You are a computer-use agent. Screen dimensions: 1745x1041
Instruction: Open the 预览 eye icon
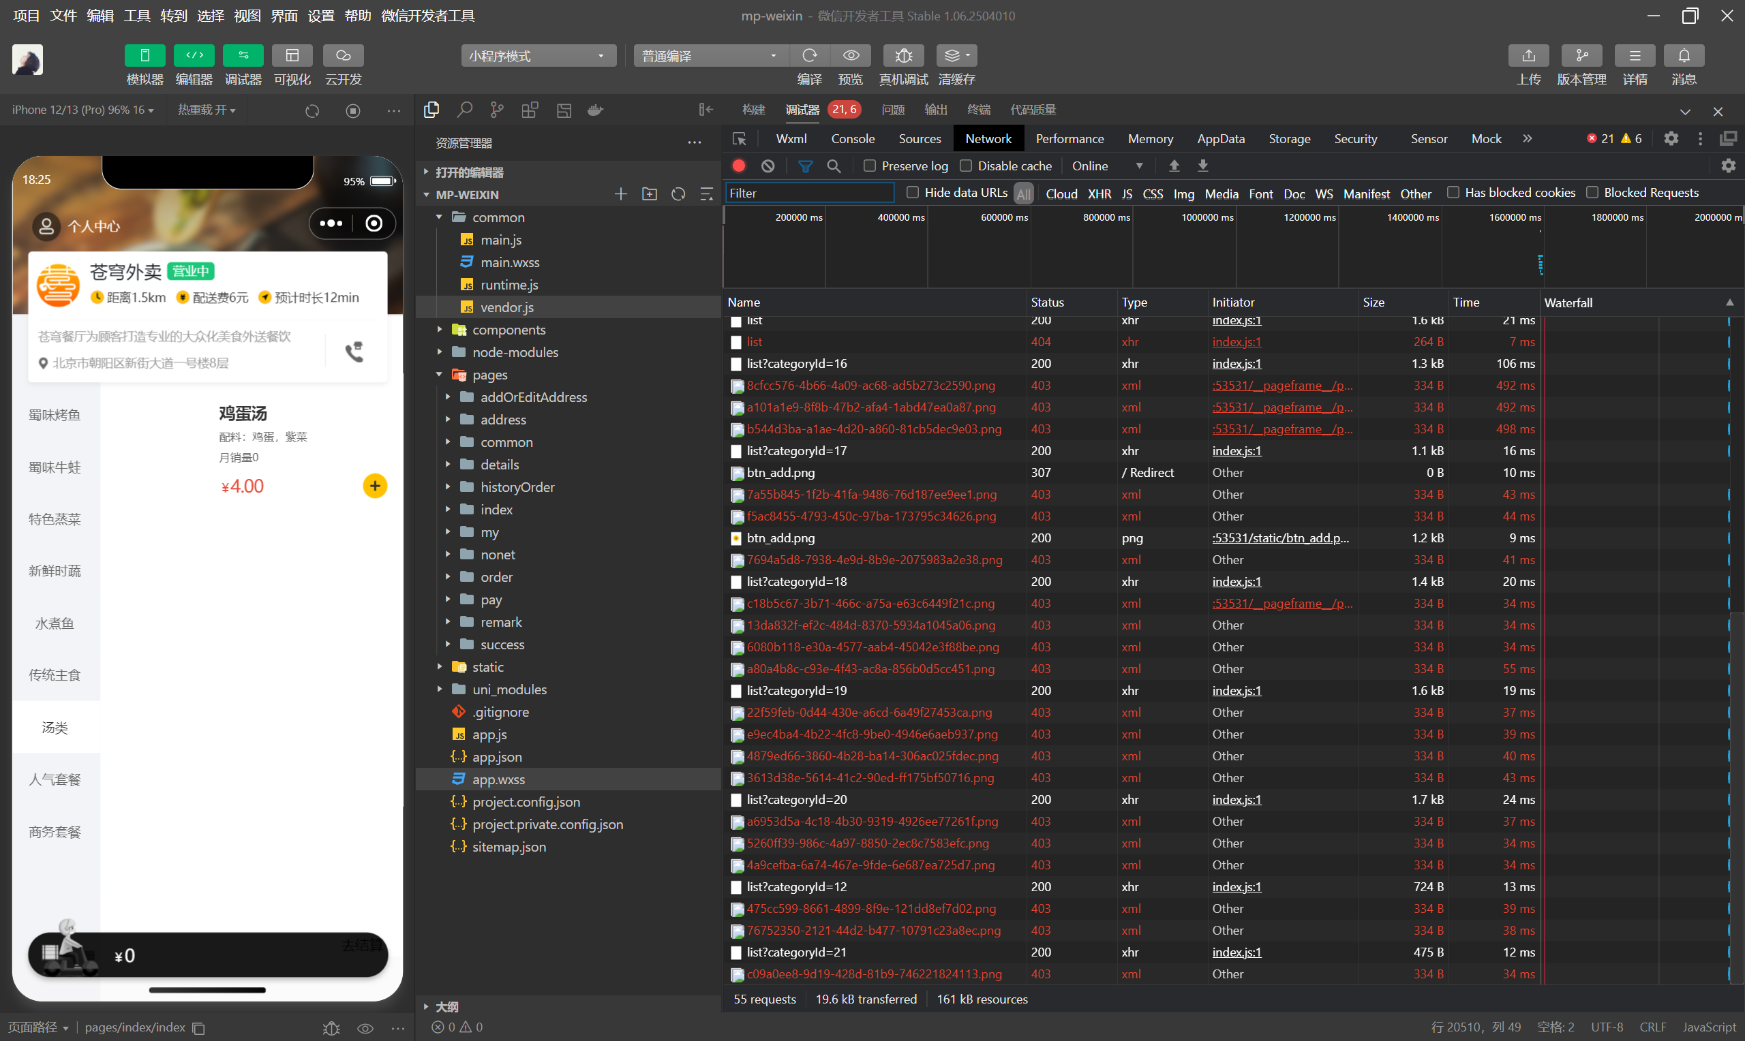pos(851,55)
